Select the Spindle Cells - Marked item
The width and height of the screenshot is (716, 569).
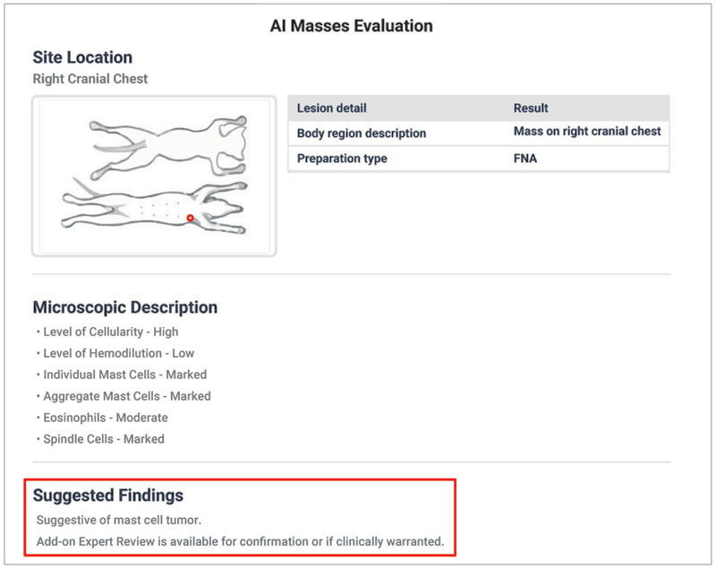[x=104, y=439]
